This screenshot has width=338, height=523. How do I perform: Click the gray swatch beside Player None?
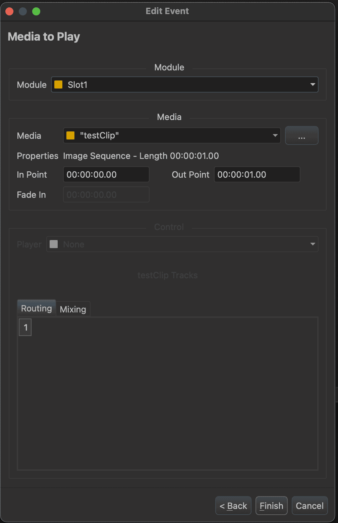coord(54,244)
